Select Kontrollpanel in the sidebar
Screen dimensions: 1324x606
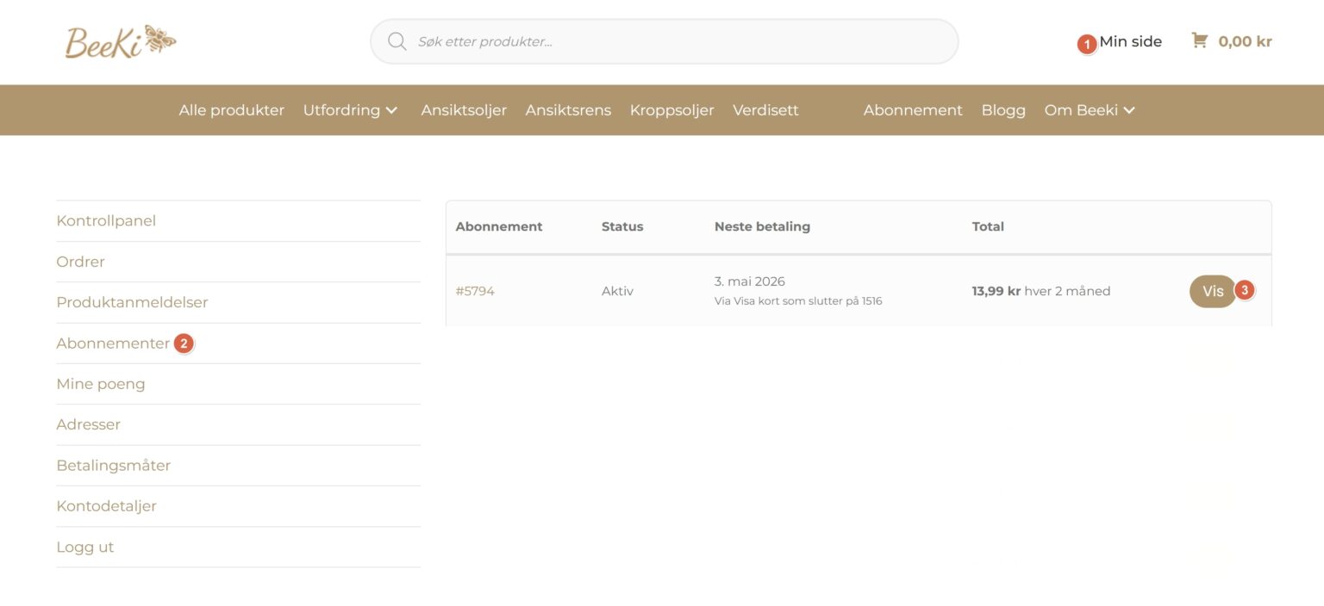click(106, 221)
